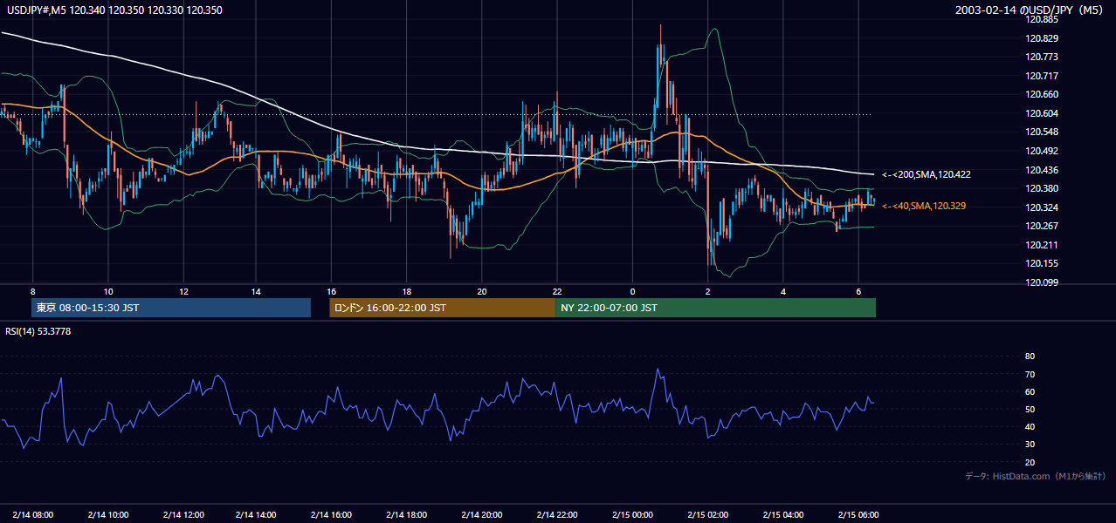
Task: Click the bottom time label 2/14 20:00
Action: 484,515
